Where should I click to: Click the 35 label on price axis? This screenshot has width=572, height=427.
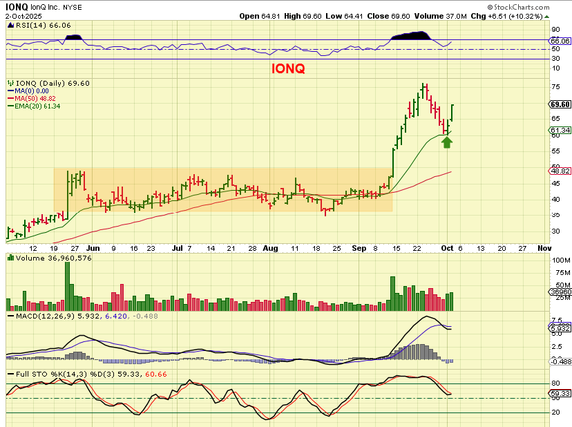(555, 215)
